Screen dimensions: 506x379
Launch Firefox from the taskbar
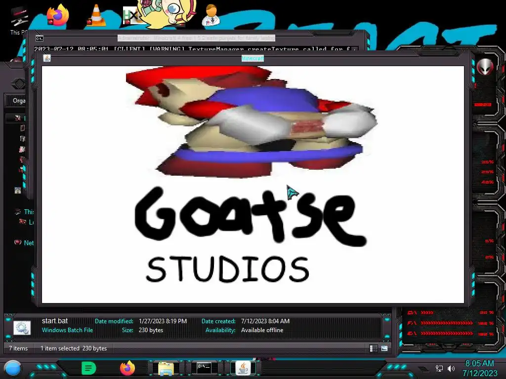pyautogui.click(x=127, y=368)
